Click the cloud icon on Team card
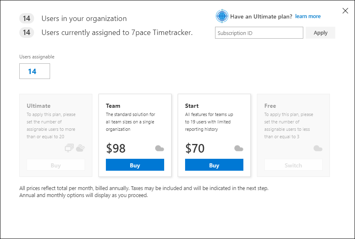The image size is (355, 239). (x=159, y=149)
